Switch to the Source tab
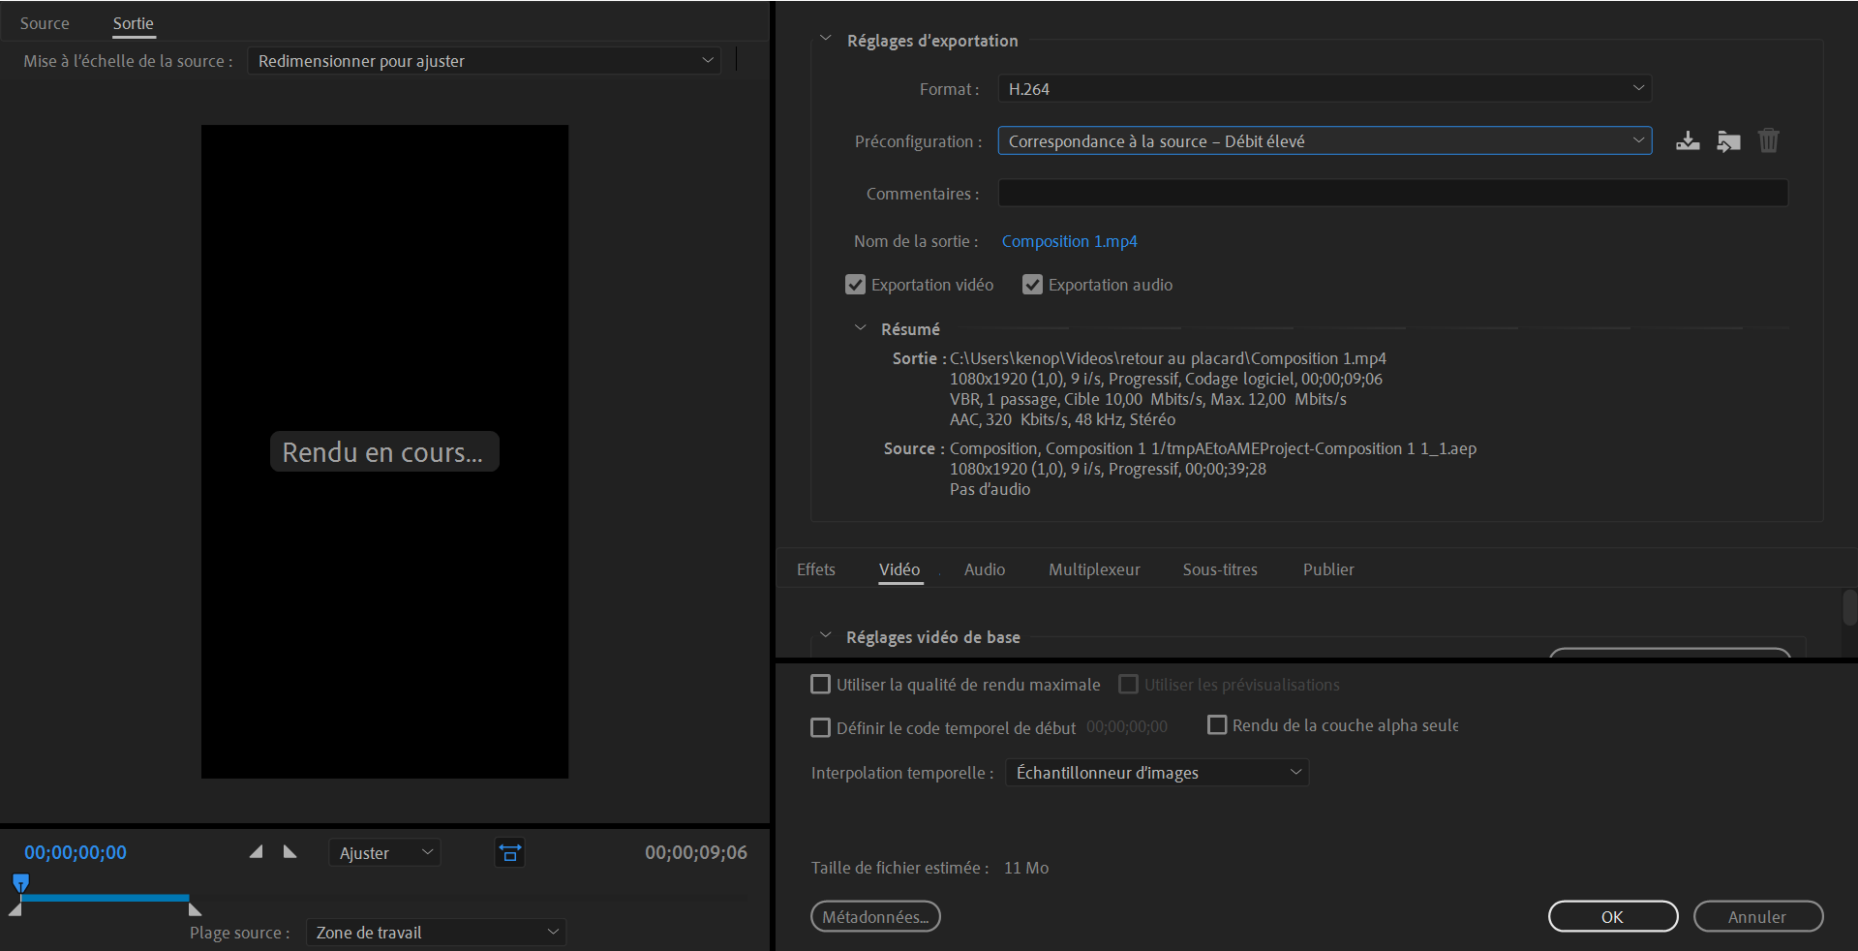1858x951 pixels. 45,23
